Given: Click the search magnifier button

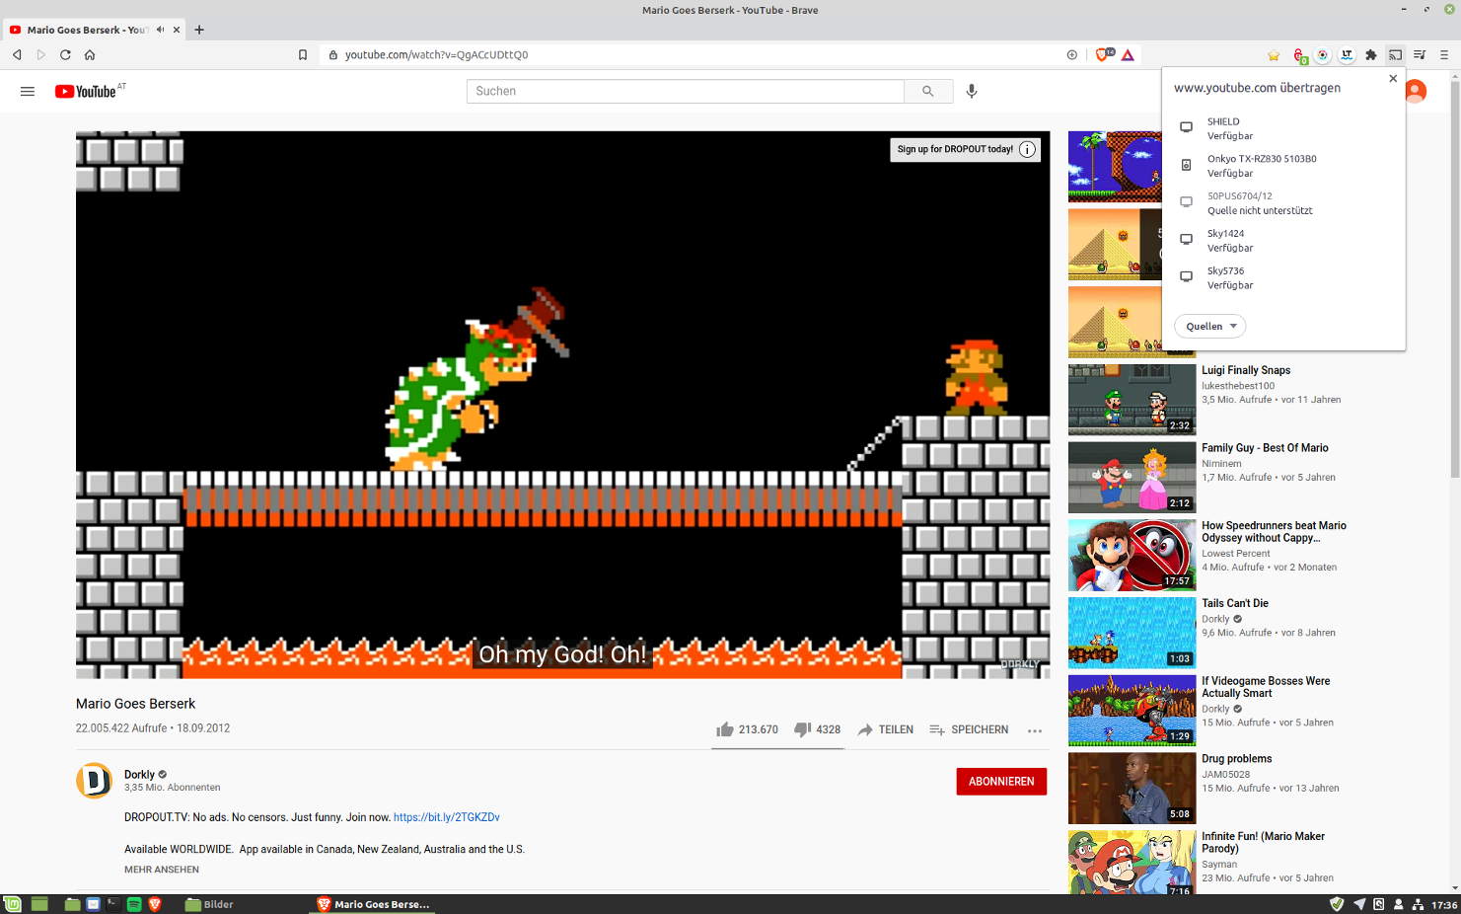Looking at the screenshot, I should (x=928, y=91).
